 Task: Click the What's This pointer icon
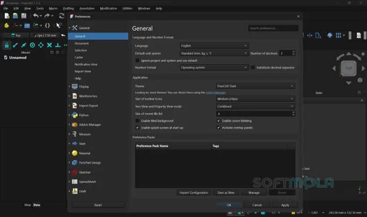point(59,26)
